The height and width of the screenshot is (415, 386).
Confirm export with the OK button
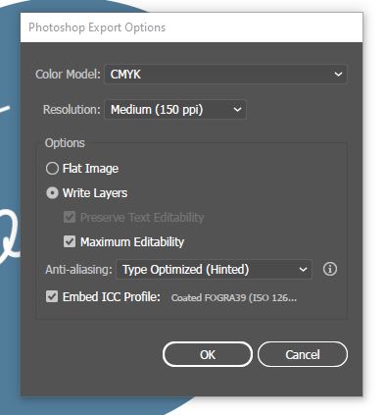click(x=208, y=354)
